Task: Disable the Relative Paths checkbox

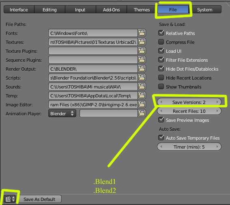Action: pyautogui.click(x=161, y=33)
